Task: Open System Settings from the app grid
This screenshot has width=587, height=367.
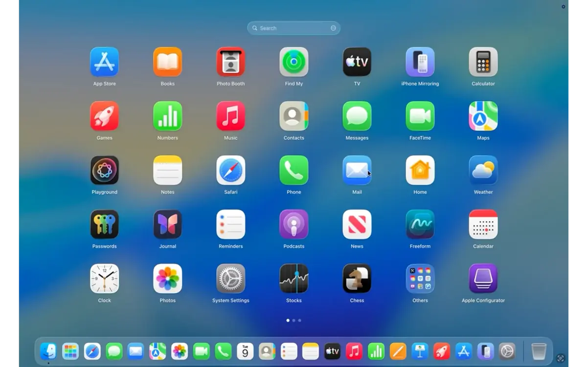Action: click(x=230, y=279)
